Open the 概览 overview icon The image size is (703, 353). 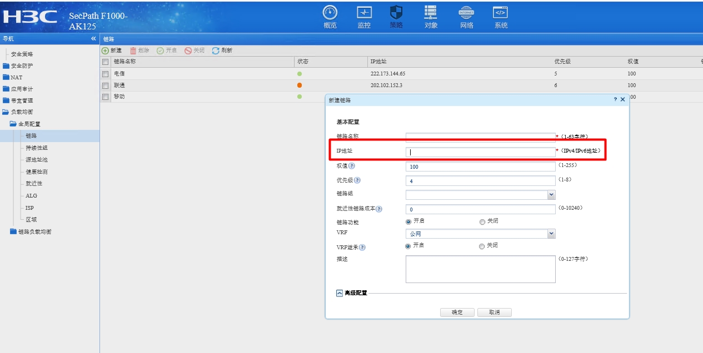pyautogui.click(x=330, y=13)
